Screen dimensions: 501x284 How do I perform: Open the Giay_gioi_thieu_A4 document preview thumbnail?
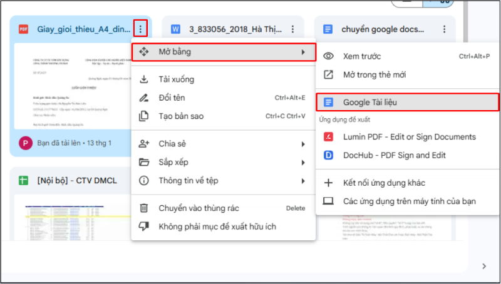[73, 86]
